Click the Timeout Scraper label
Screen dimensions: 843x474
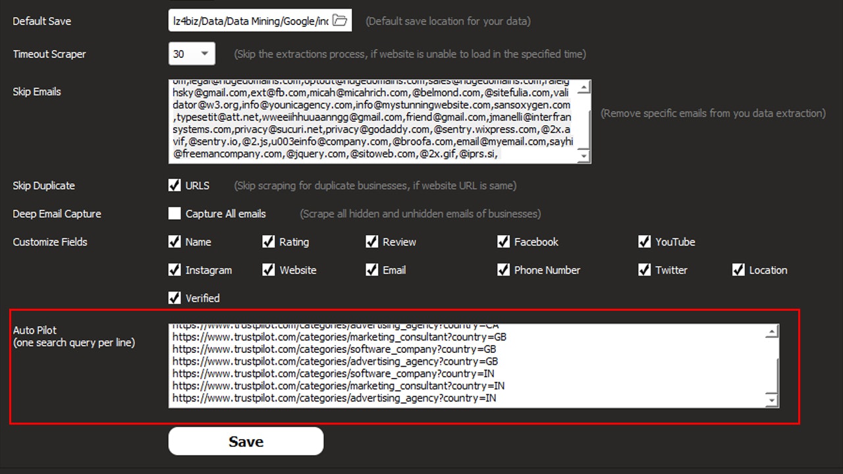point(49,54)
